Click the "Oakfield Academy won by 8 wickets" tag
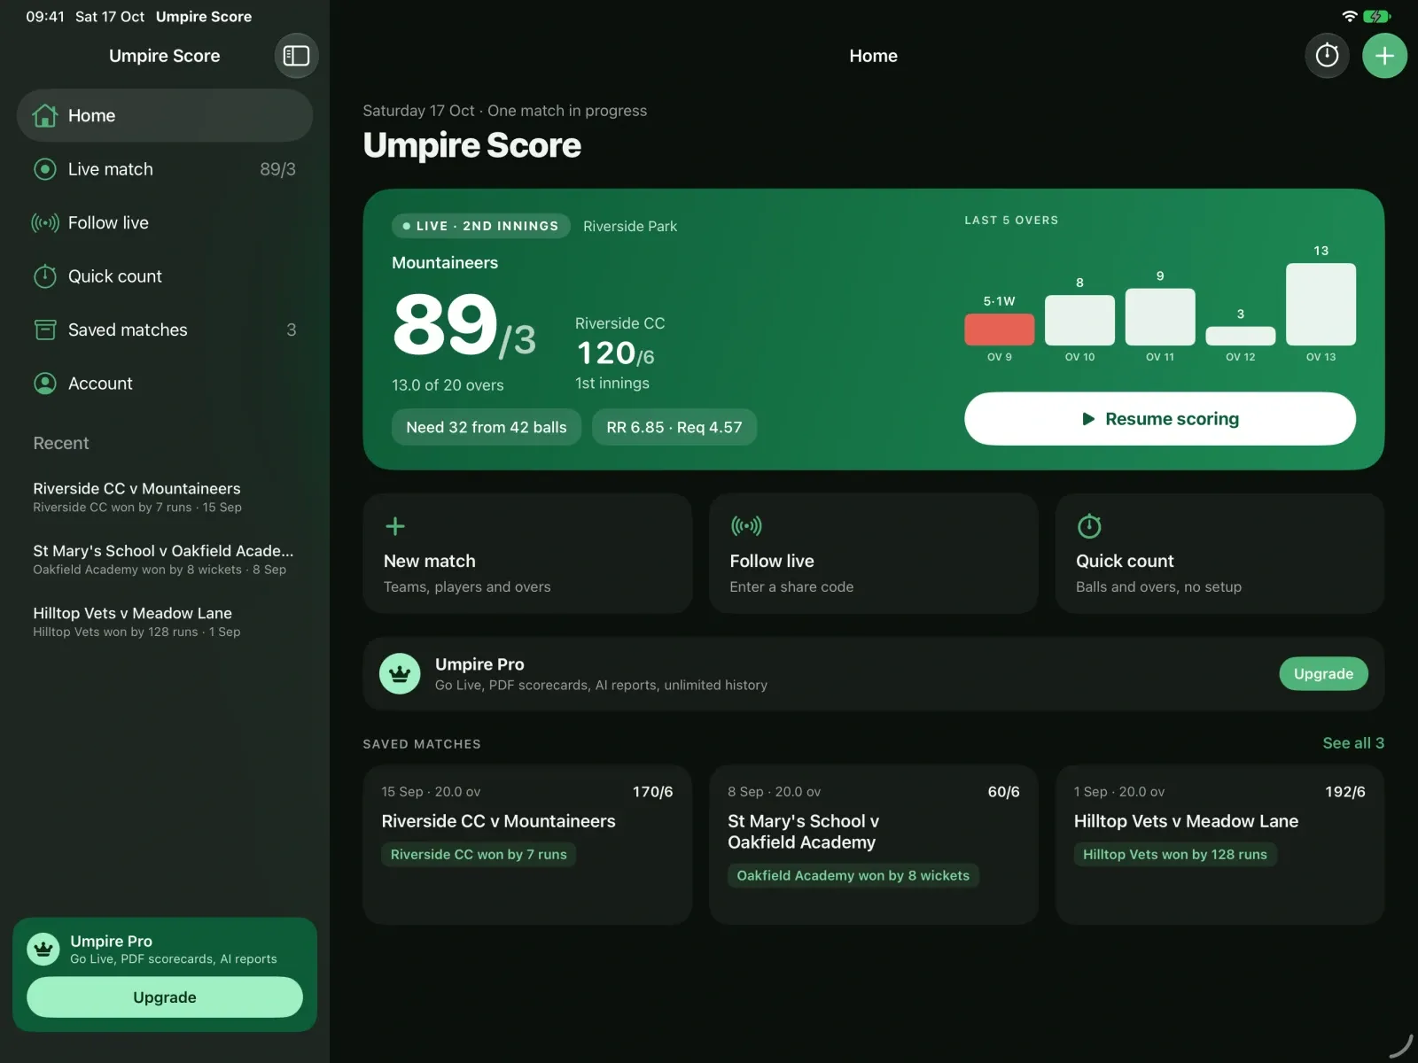 pos(853,876)
